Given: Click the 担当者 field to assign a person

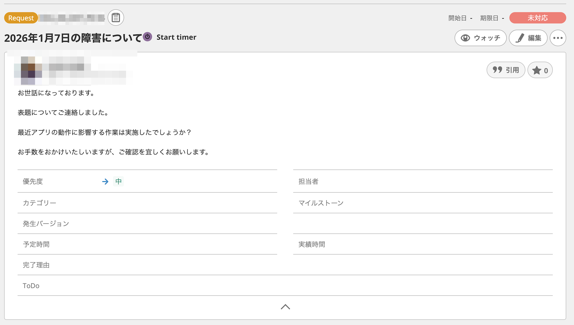Looking at the screenshot, I should (x=309, y=181).
